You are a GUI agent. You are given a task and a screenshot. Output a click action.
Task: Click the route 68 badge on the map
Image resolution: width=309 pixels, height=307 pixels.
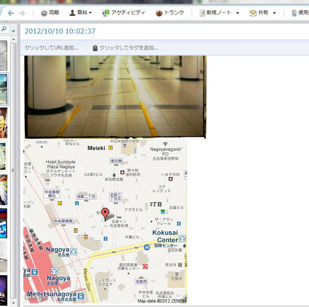(147, 247)
